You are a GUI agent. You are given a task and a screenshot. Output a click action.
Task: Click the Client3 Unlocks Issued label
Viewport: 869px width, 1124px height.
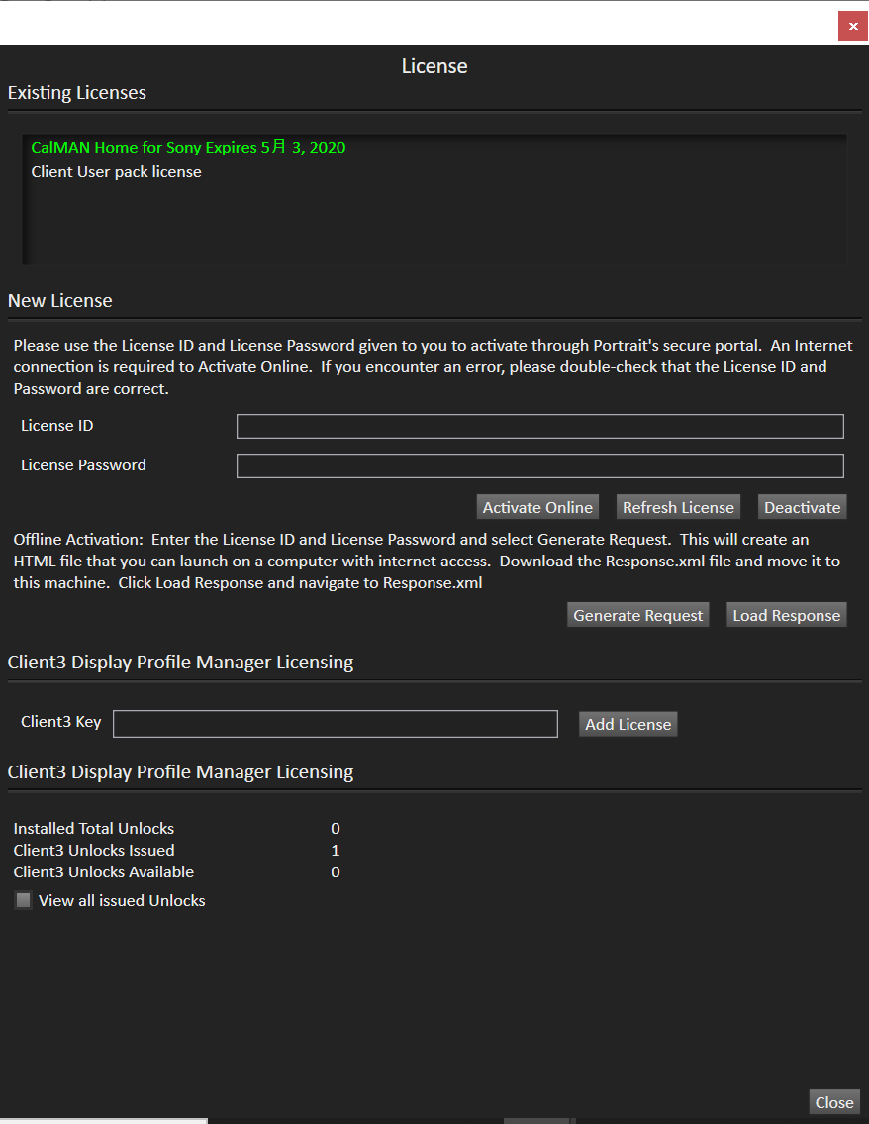[94, 850]
